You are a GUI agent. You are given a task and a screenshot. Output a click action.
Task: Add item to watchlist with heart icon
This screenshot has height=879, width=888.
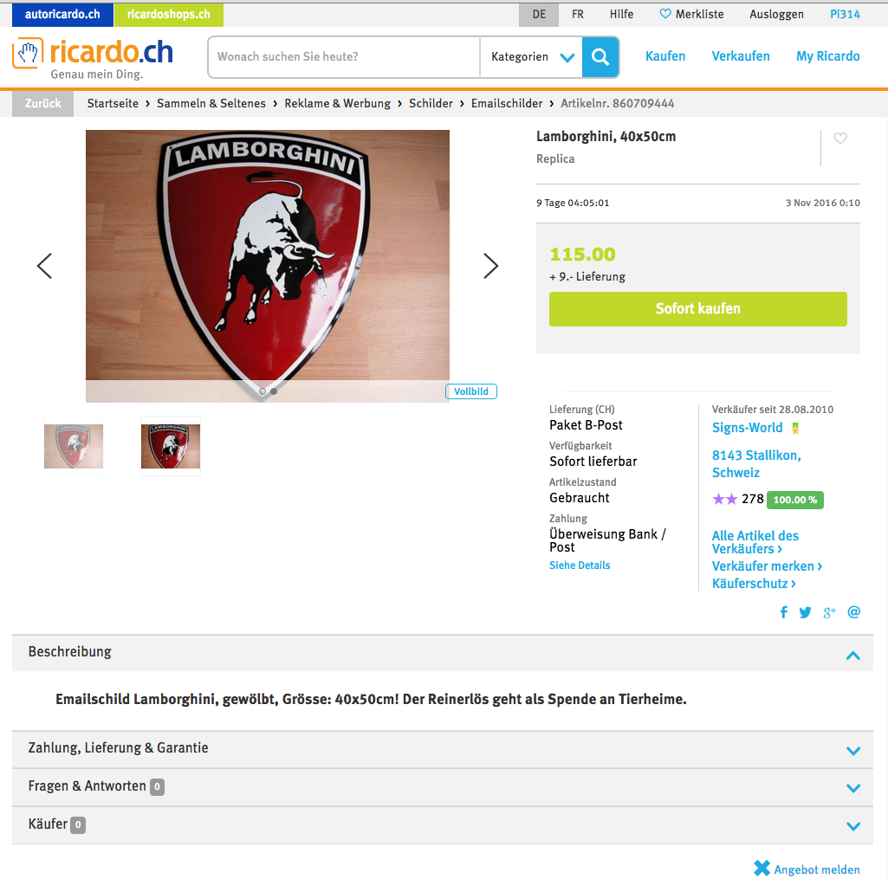point(840,138)
